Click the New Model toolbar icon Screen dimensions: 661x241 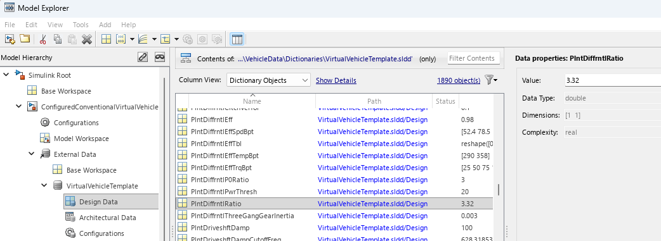point(10,39)
